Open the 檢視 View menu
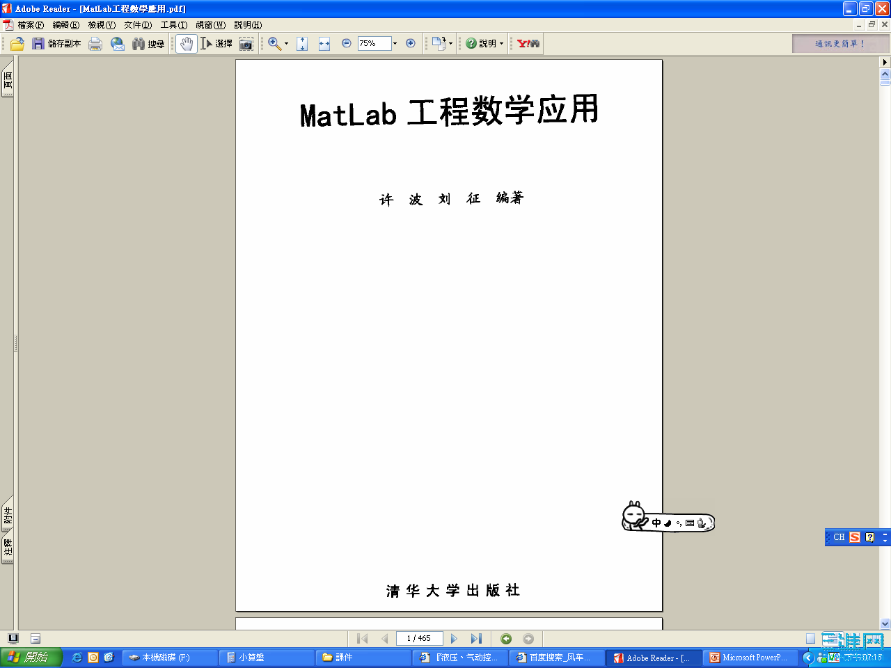Image resolution: width=891 pixels, height=668 pixels. (102, 25)
